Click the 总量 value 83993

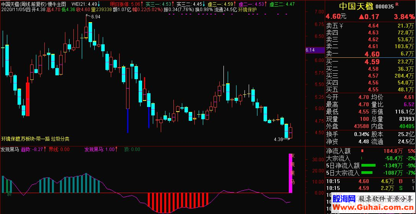coord(406,119)
